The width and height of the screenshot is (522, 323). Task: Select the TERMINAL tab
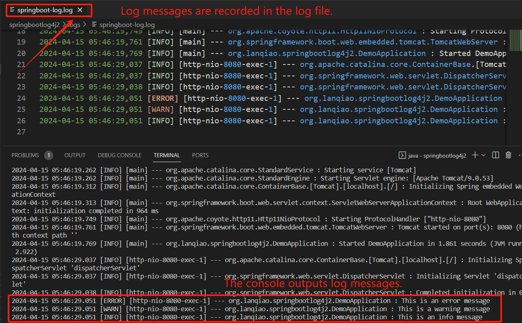pos(167,155)
